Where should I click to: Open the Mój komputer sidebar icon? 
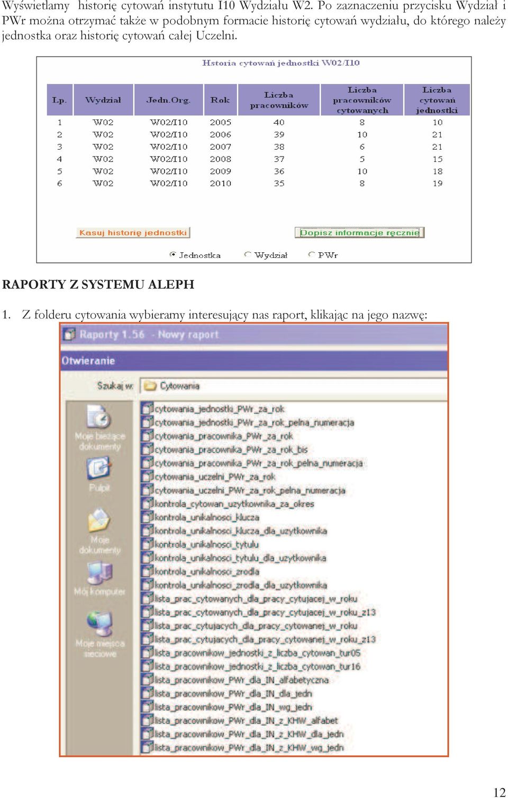(x=99, y=573)
